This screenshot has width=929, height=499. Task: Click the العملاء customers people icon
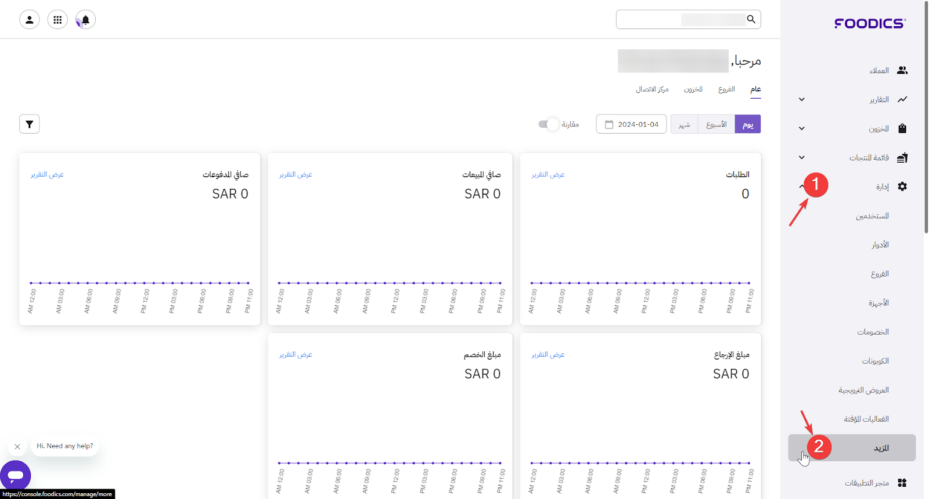pos(902,70)
